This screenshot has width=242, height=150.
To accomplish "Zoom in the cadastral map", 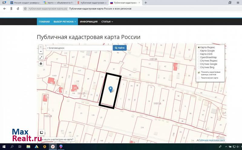I will point(41,47).
